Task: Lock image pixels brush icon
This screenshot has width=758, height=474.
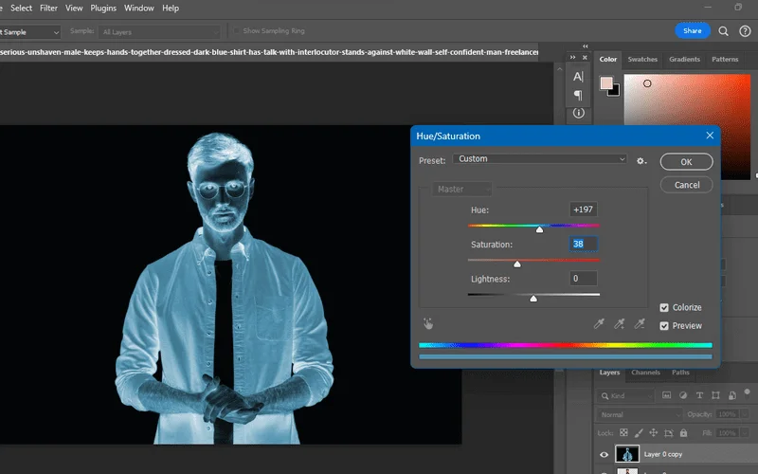Action: coord(639,433)
